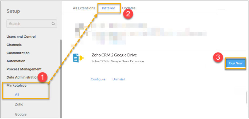Click the sidebar vertical scrollbar
Image resolution: width=249 pixels, height=119 pixels.
coord(61,79)
